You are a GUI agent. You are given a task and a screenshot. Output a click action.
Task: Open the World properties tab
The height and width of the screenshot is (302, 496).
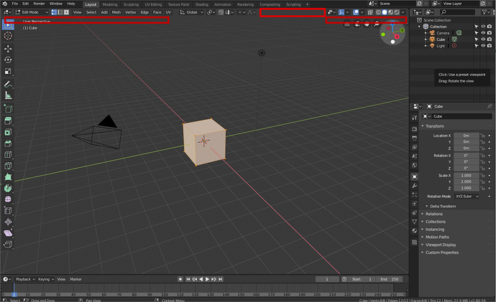click(x=414, y=165)
